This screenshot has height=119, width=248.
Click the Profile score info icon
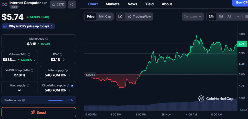pos(24,100)
